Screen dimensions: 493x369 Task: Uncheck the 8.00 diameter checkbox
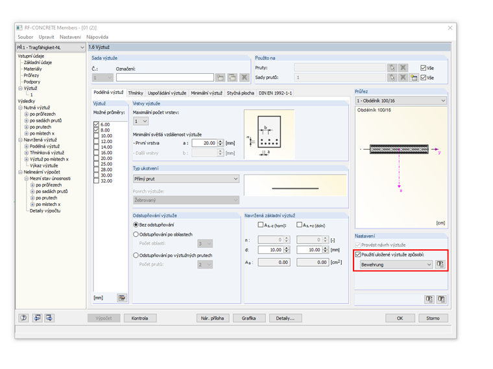(96, 130)
